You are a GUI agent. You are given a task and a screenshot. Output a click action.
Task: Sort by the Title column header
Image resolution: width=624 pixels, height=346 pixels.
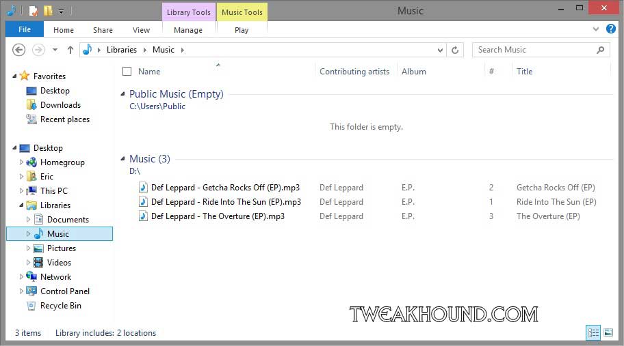pos(524,72)
